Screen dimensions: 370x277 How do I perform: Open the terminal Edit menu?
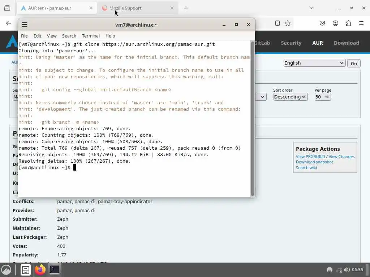[x=37, y=36]
